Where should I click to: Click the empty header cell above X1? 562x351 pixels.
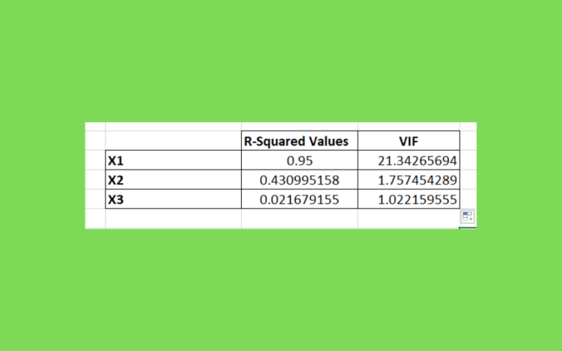(174, 141)
